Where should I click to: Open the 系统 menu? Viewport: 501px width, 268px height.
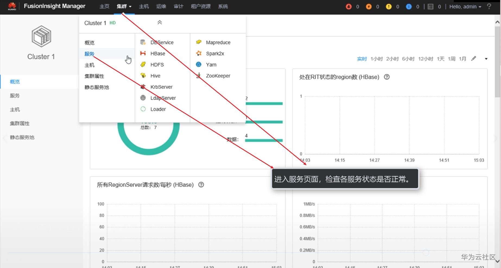223,7
